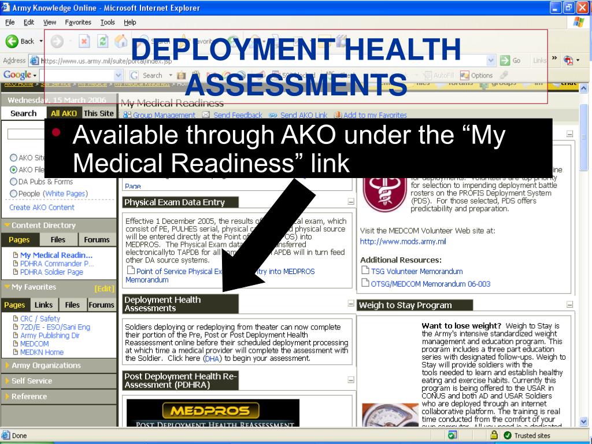
Task: Click document icon beside TSG Volunteer Memorandum
Action: pos(365,270)
